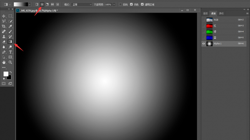Show the RGB channel visibility

203,20
